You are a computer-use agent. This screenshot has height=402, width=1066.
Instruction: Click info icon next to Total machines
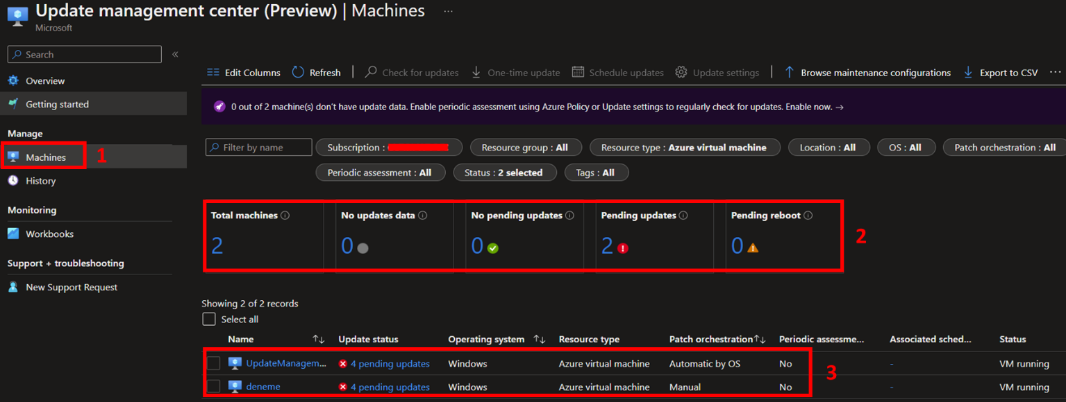pos(285,216)
